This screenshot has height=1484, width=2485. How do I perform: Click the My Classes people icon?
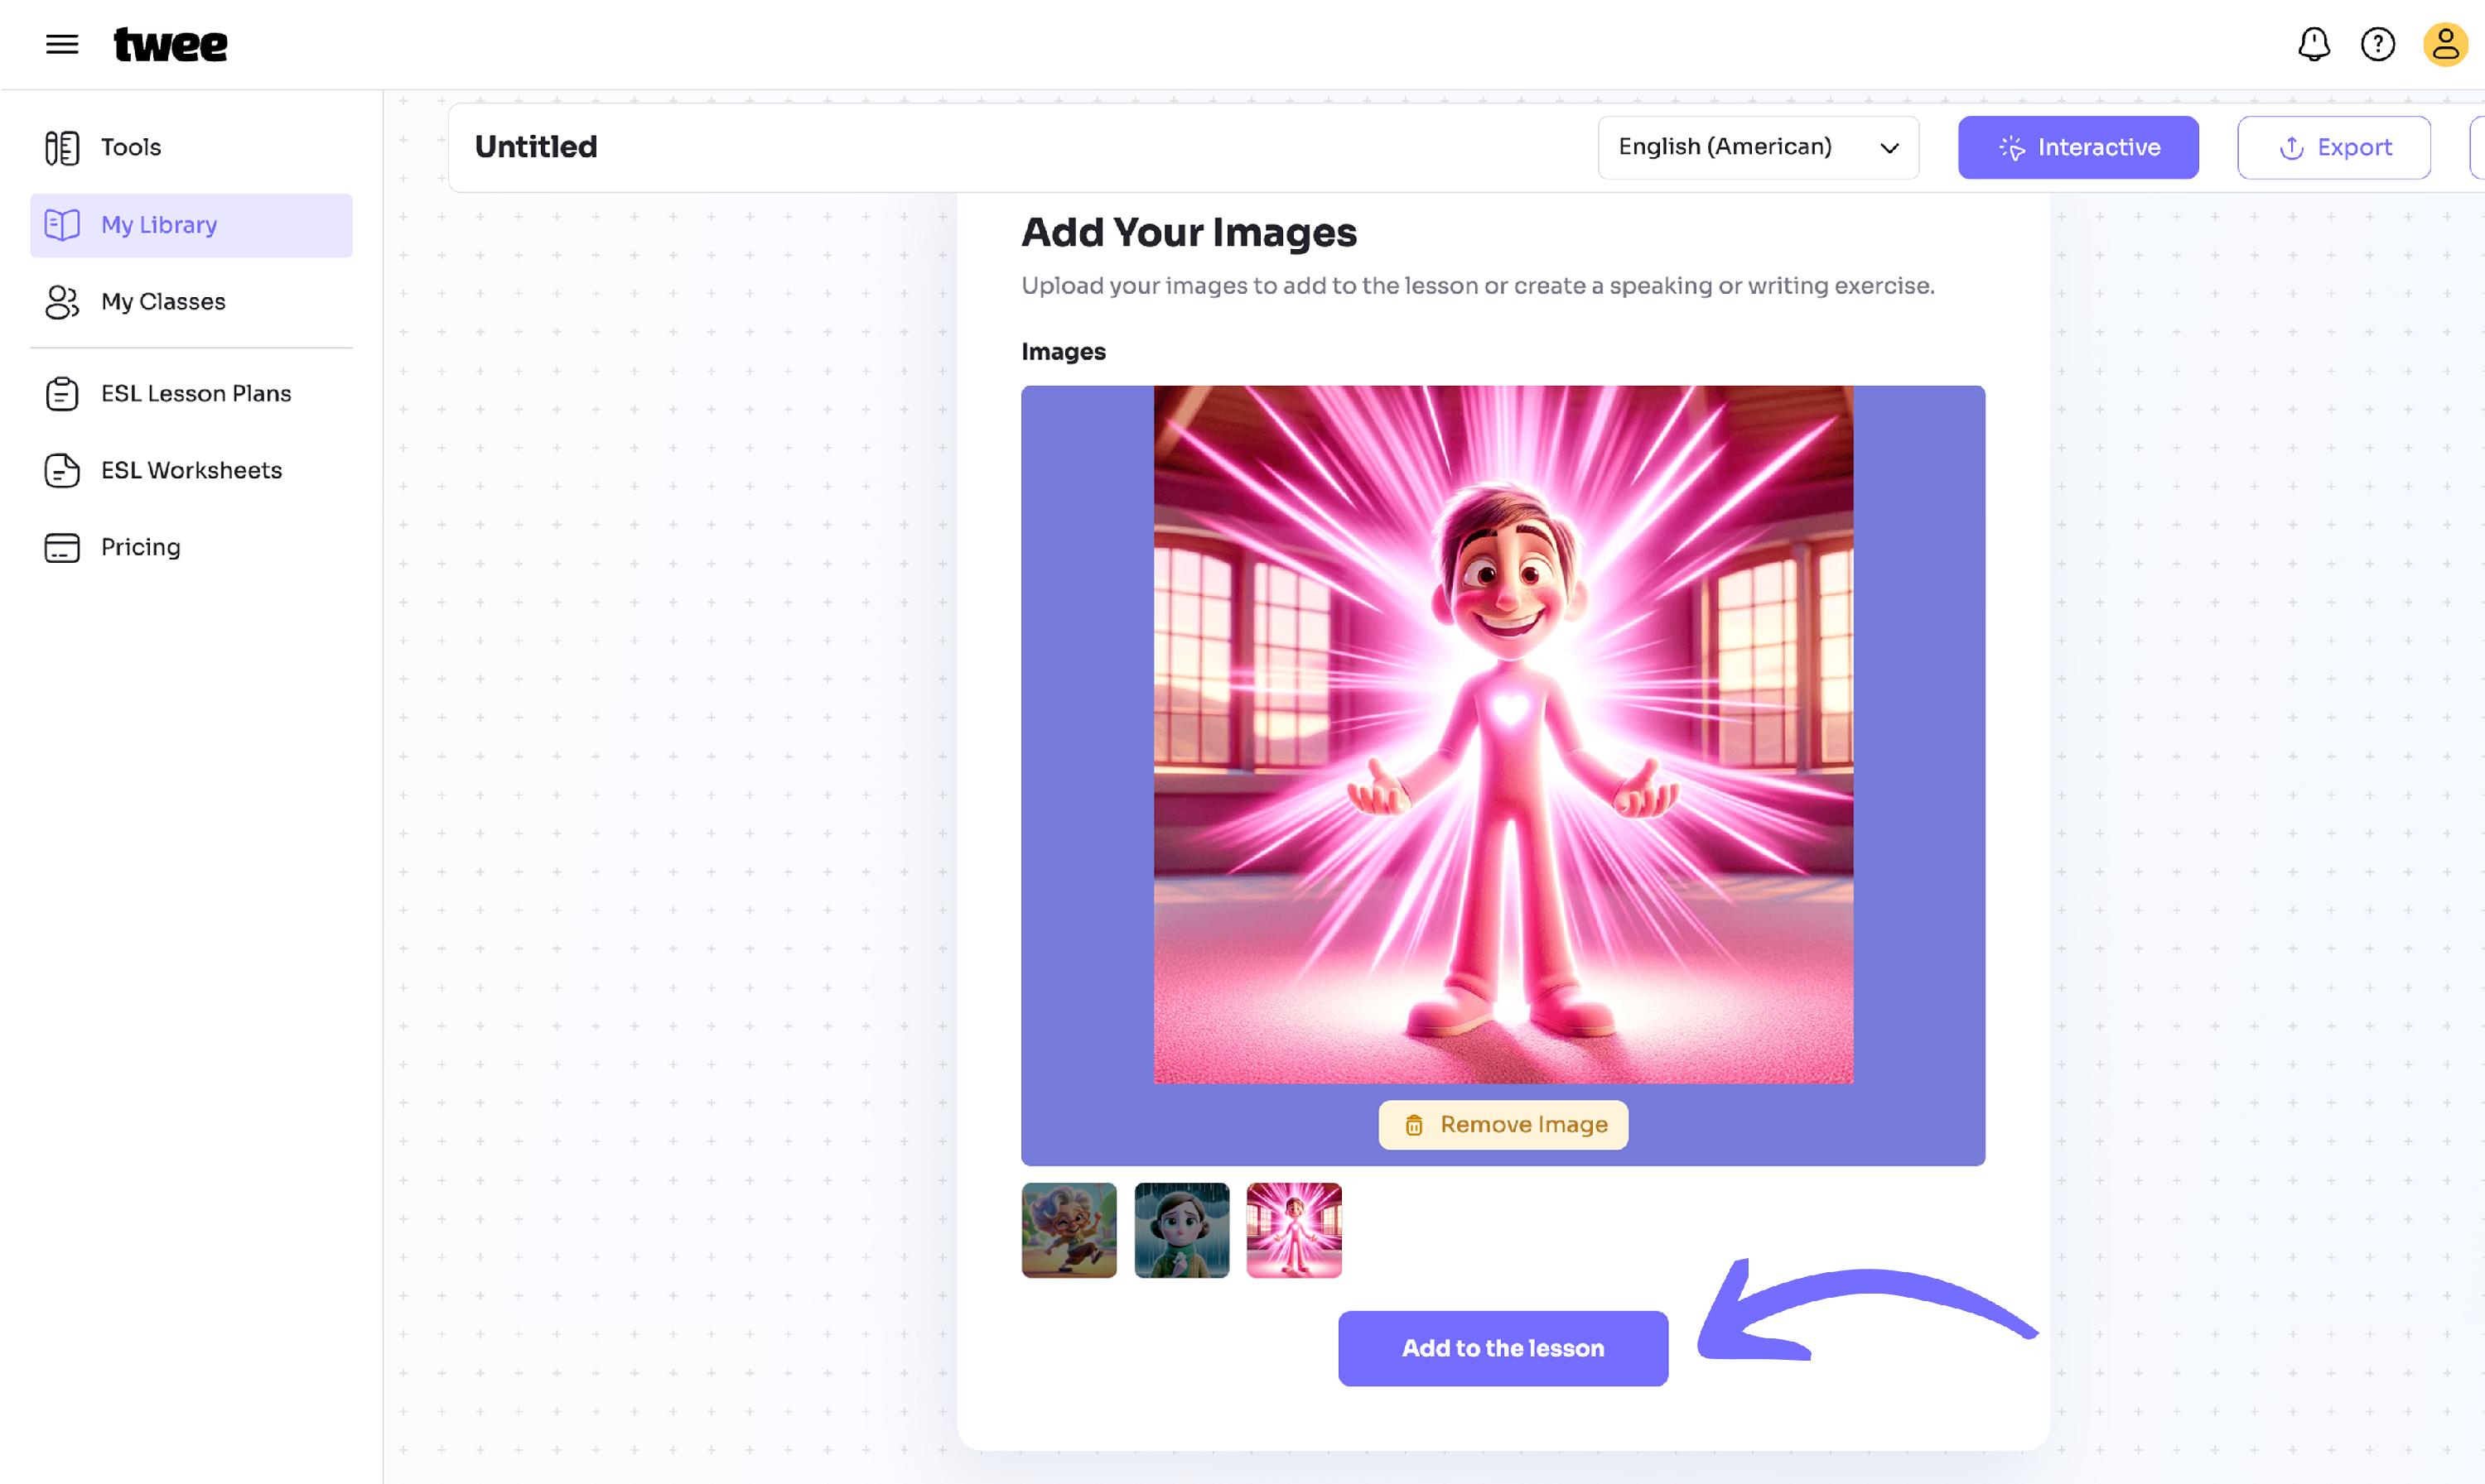pyautogui.click(x=62, y=302)
